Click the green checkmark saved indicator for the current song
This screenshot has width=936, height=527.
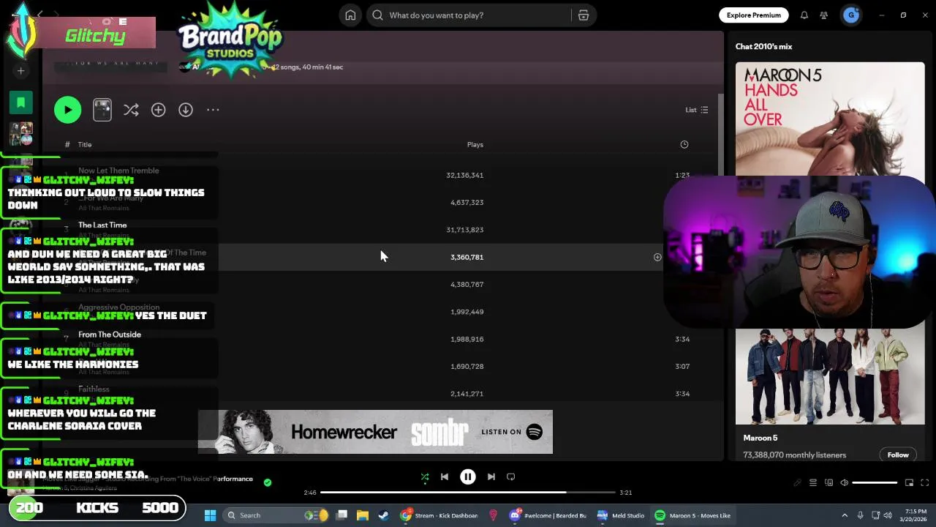pos(268,482)
